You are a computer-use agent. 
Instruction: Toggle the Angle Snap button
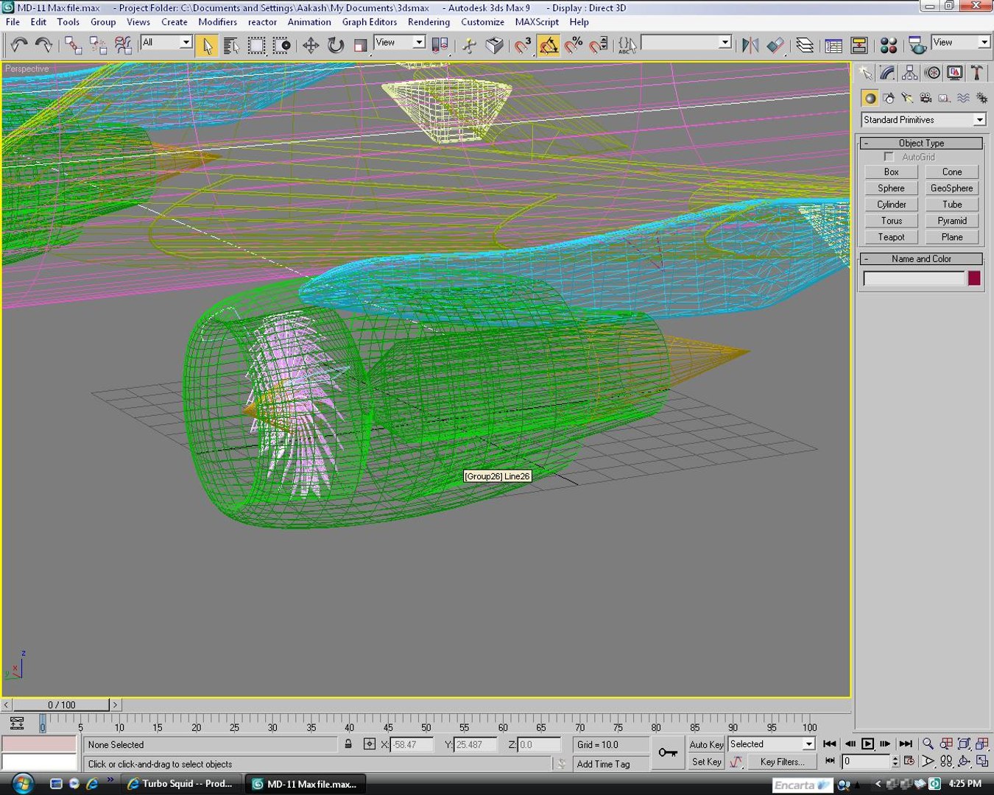pyautogui.click(x=549, y=46)
